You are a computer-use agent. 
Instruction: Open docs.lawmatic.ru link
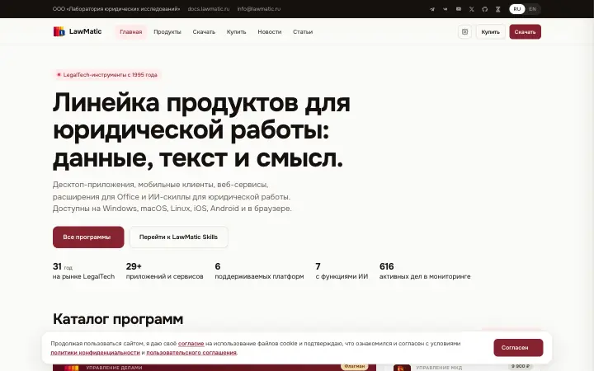[x=209, y=9]
